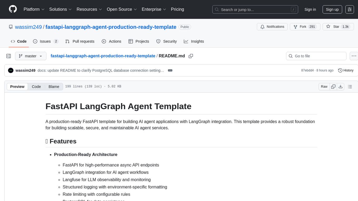Open the Actions tab

pos(111,41)
